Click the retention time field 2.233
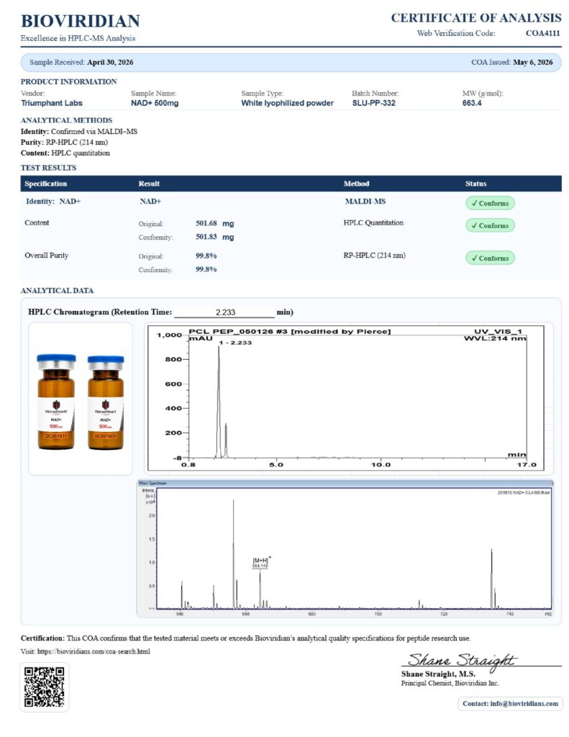Screen dimensions: 569x737 (224, 312)
